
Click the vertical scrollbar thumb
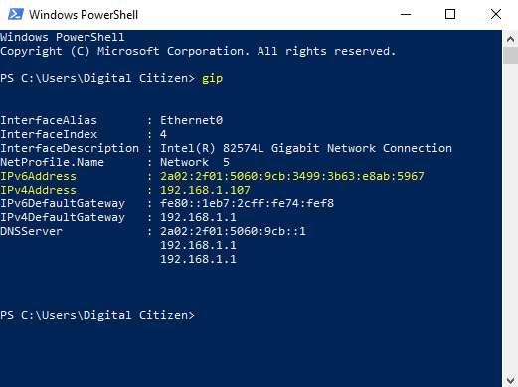pos(510,55)
